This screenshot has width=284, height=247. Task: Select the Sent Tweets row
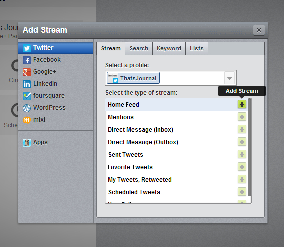[176, 155]
